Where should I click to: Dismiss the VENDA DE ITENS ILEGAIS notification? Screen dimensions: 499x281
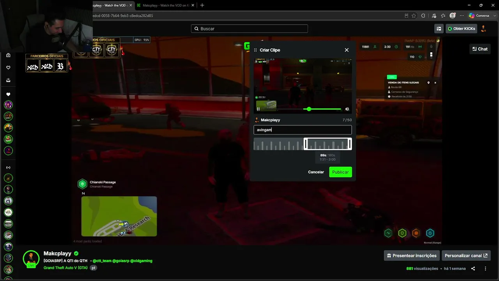[435, 83]
